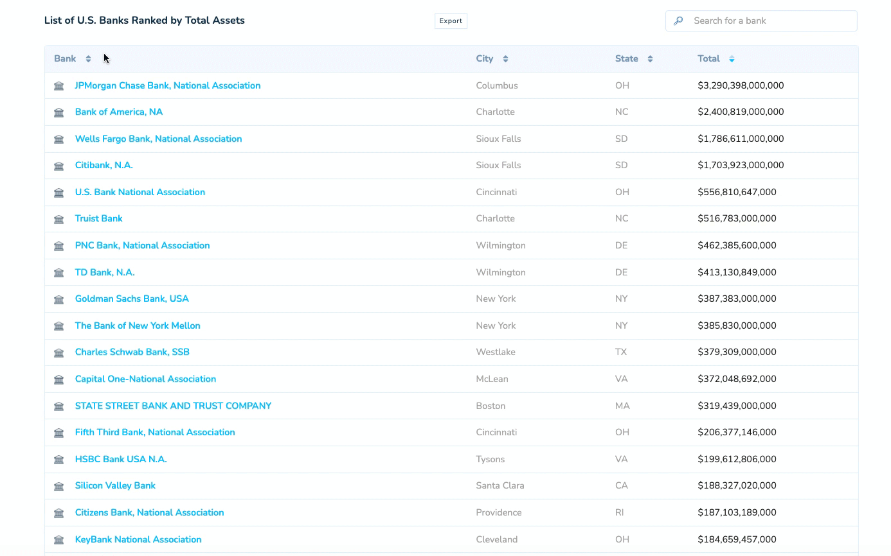The image size is (891, 556).
Task: Click the magnifier icon in the bank search box
Action: tap(678, 21)
